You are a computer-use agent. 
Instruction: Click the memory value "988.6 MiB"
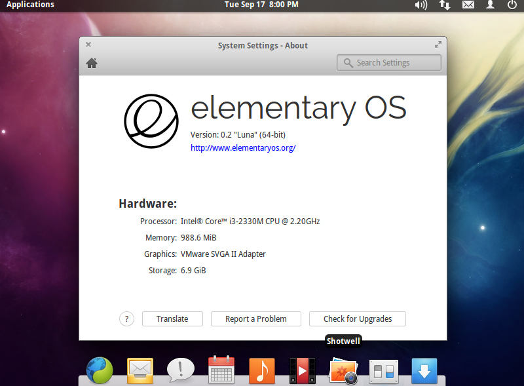pos(198,238)
